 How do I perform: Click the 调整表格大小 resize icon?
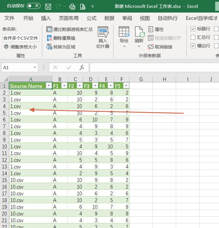[6, 47]
